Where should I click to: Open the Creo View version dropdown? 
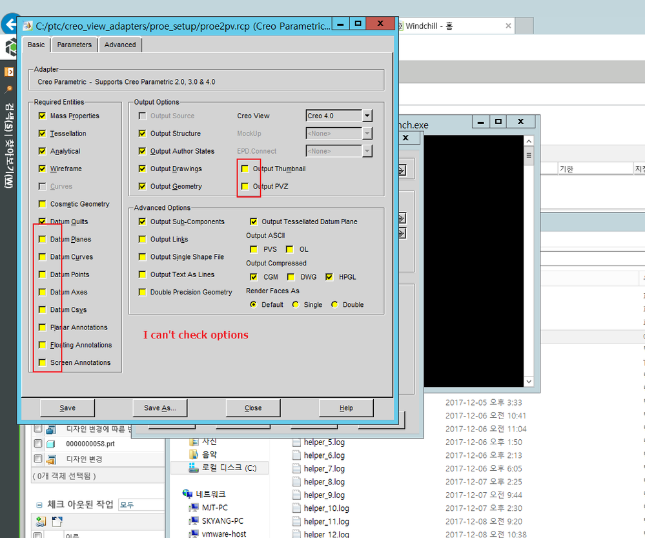tap(367, 116)
